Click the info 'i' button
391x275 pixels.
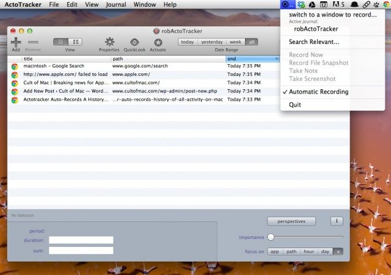[x=337, y=221]
